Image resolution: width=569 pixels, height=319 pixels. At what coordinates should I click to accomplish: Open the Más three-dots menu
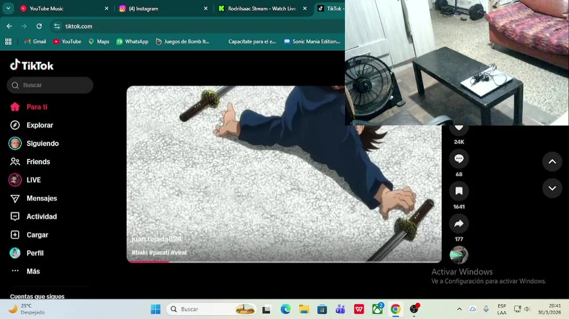point(15,271)
